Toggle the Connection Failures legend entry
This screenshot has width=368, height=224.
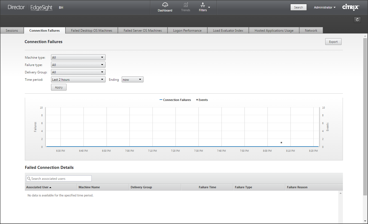175,100
